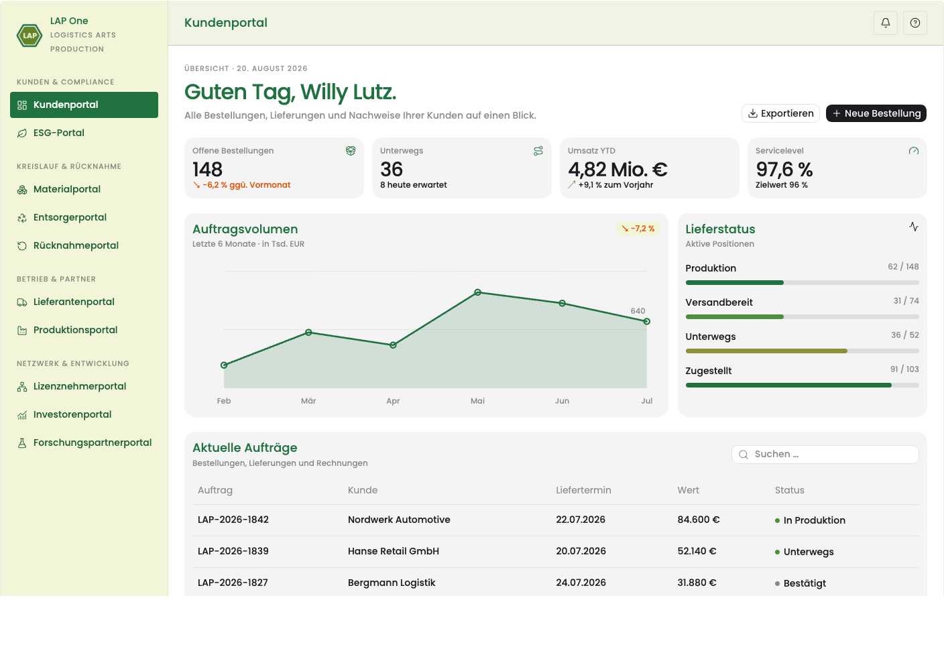This screenshot has height=655, width=944.
Task: Select Forschungspartnerportal
Action: (x=84, y=442)
